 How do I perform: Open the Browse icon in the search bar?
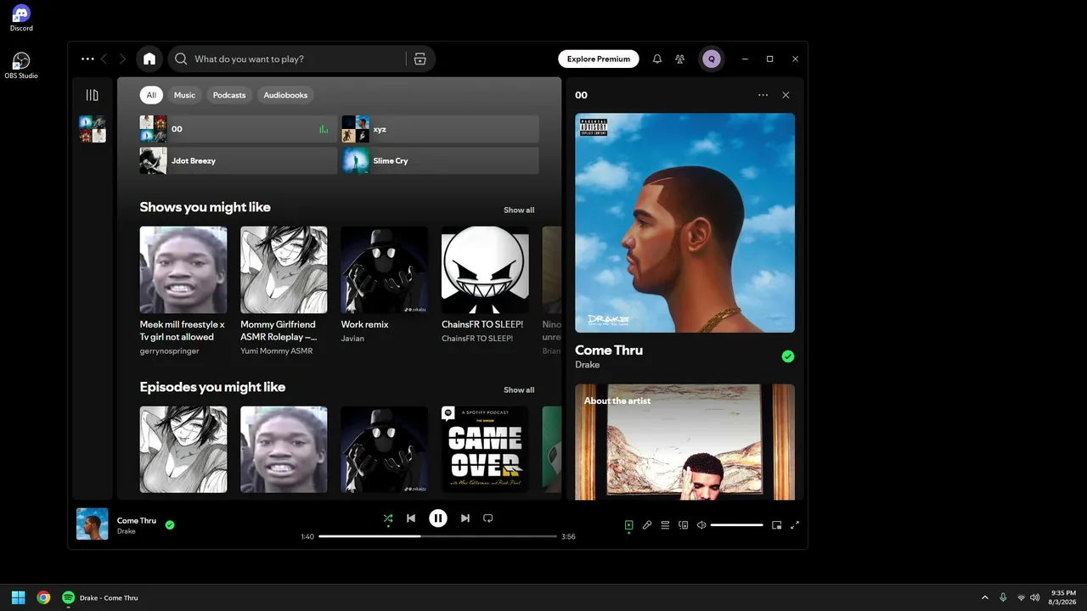tap(420, 59)
